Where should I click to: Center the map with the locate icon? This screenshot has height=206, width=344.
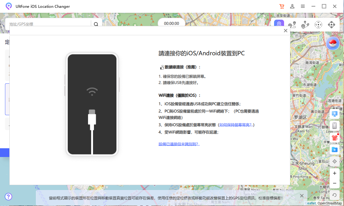335,161
